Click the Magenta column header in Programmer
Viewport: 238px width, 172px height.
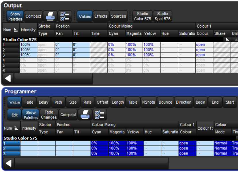(117, 132)
